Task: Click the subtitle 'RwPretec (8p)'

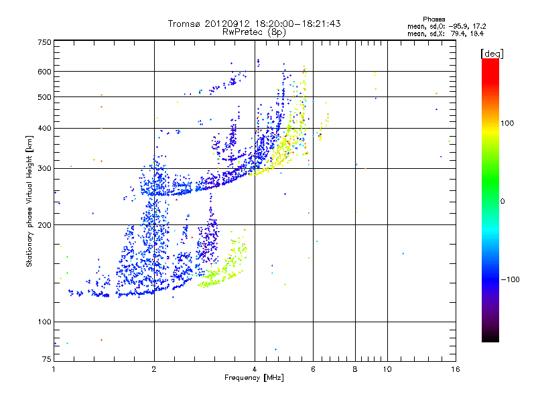Action: coord(254,32)
